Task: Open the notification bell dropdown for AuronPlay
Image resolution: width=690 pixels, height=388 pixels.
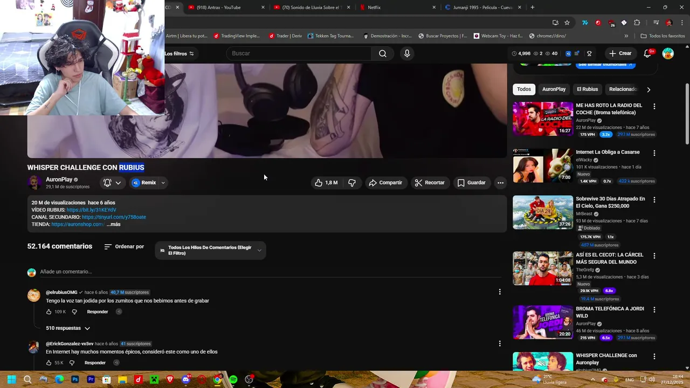Action: tap(112, 183)
